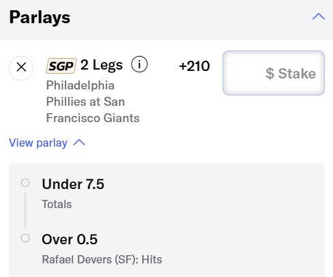
Task: Open the info icon next to 2 Legs
Action: (x=139, y=64)
